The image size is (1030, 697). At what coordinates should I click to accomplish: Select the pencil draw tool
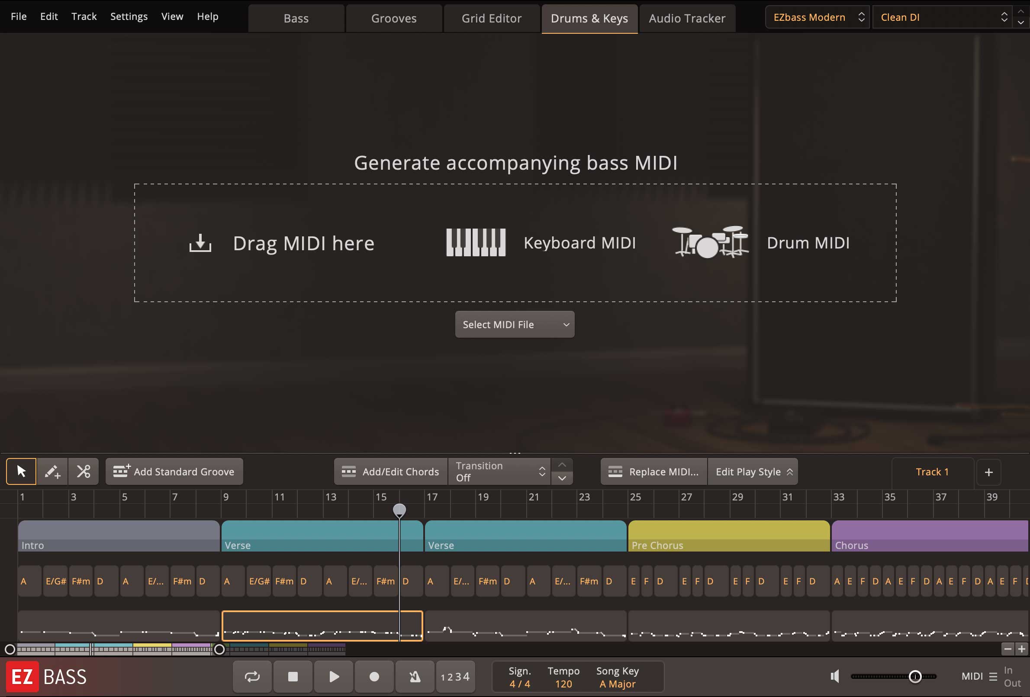(x=52, y=471)
